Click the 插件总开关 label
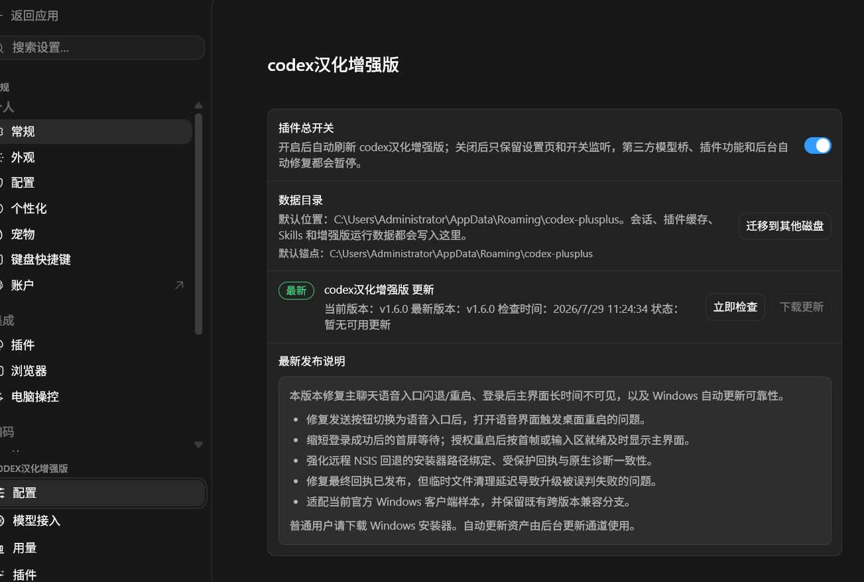 [306, 128]
